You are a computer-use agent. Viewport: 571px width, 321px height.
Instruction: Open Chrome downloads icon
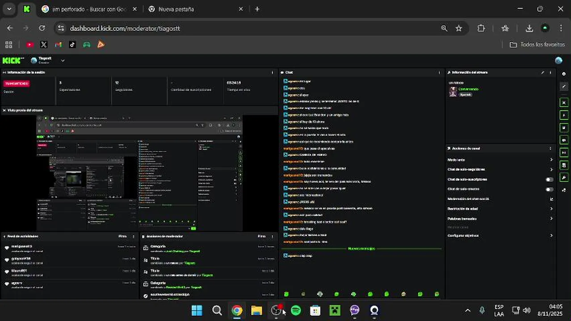[x=529, y=28]
